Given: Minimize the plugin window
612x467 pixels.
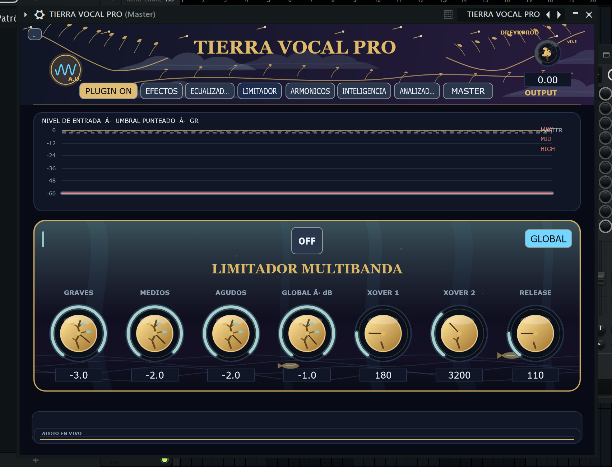Looking at the screenshot, I should coord(575,14).
